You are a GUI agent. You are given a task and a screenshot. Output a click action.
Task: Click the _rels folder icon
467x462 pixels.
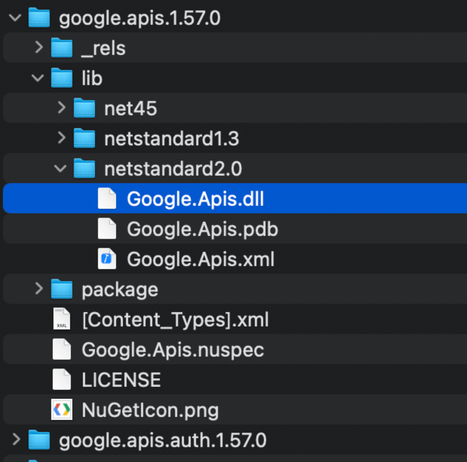click(x=62, y=47)
